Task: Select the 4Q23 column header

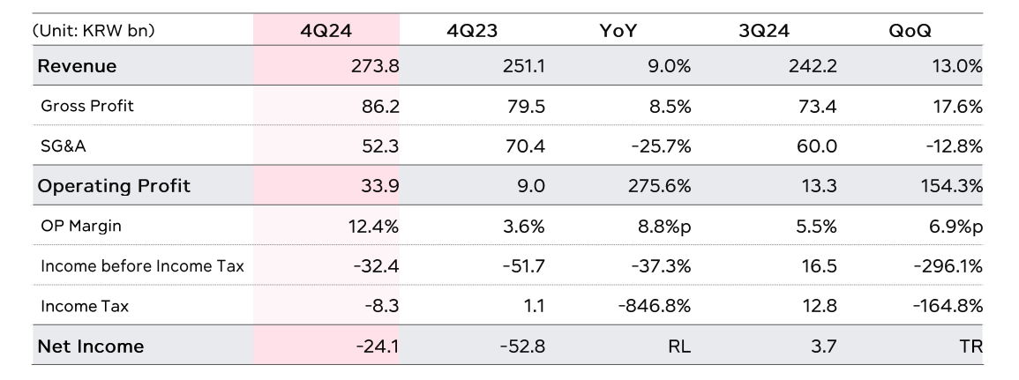Action: (x=472, y=31)
